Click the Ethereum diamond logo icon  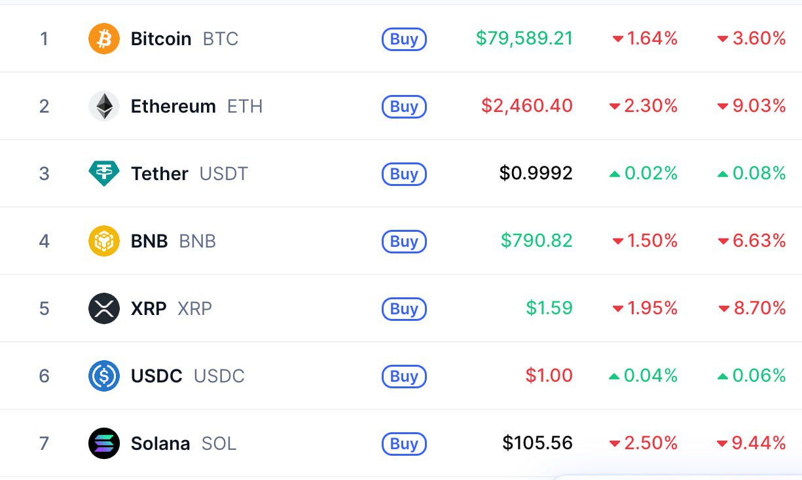104,106
